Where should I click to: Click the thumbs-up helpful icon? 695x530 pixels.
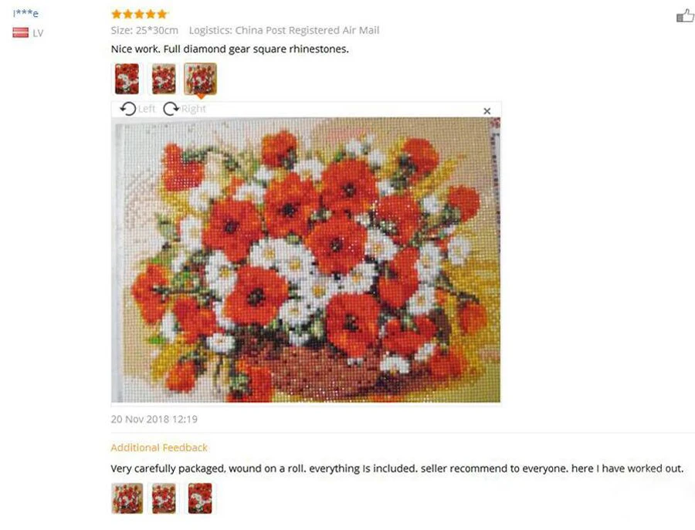(685, 16)
